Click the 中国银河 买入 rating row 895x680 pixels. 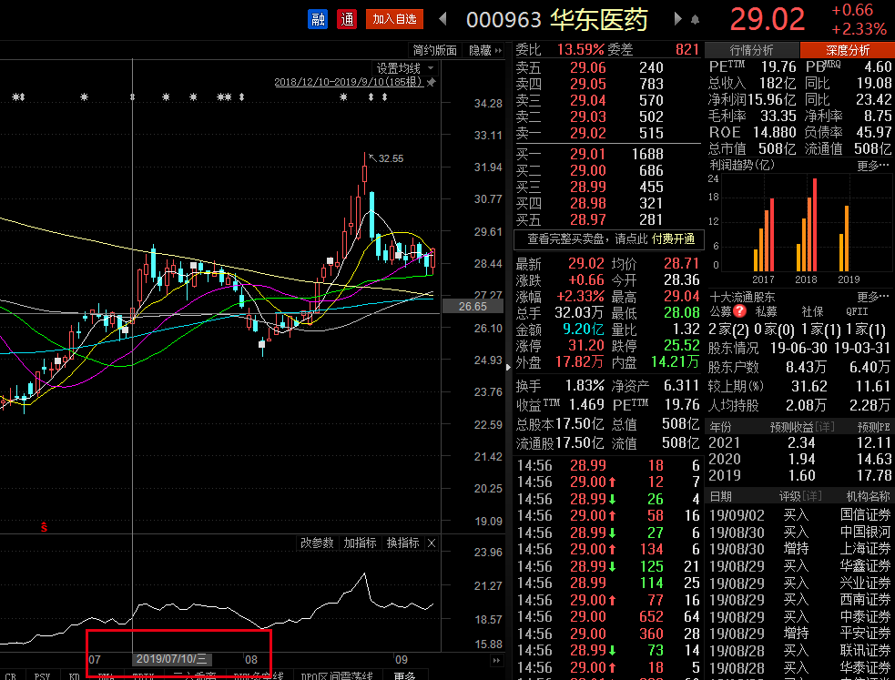(799, 532)
